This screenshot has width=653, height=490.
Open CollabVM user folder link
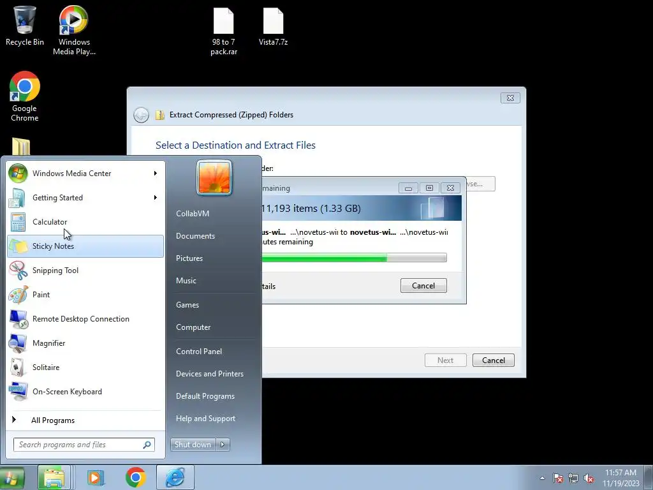tap(193, 213)
